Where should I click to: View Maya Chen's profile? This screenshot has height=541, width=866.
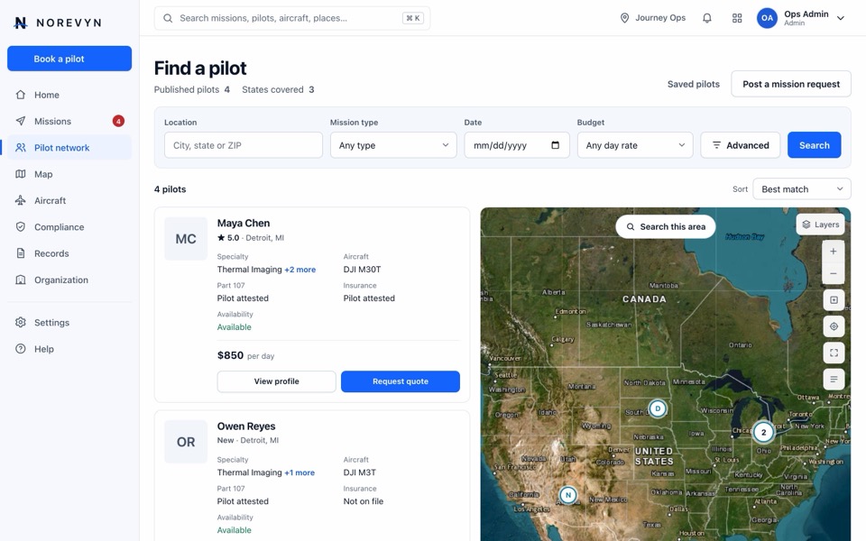coord(276,381)
